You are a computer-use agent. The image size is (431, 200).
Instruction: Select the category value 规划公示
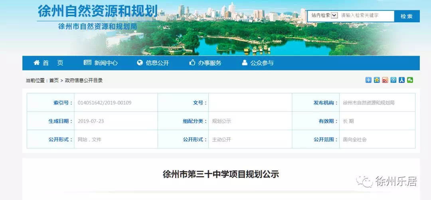(x=221, y=121)
